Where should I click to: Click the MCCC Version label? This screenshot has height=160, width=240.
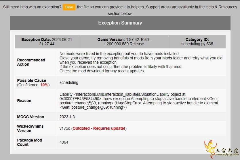(x=31, y=117)
